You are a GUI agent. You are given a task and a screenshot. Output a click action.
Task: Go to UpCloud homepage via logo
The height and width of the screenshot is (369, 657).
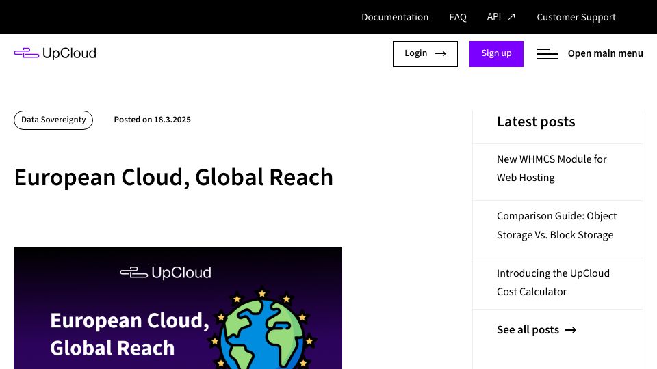tap(55, 53)
